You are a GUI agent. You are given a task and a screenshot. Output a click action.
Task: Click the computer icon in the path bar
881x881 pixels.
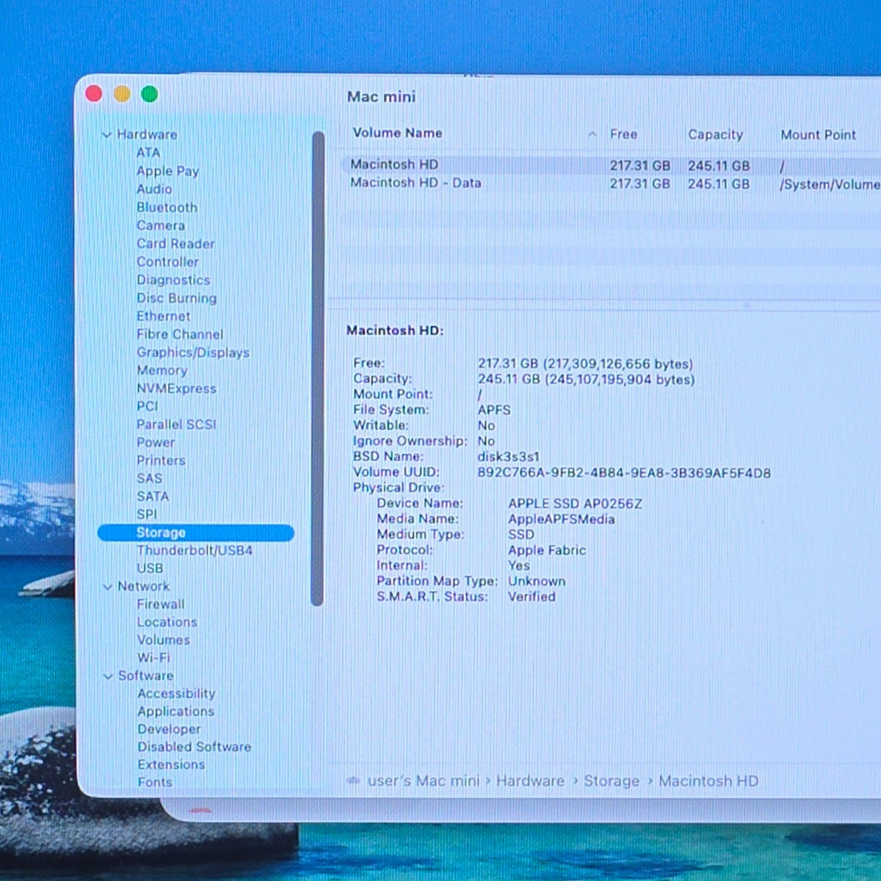tap(353, 780)
